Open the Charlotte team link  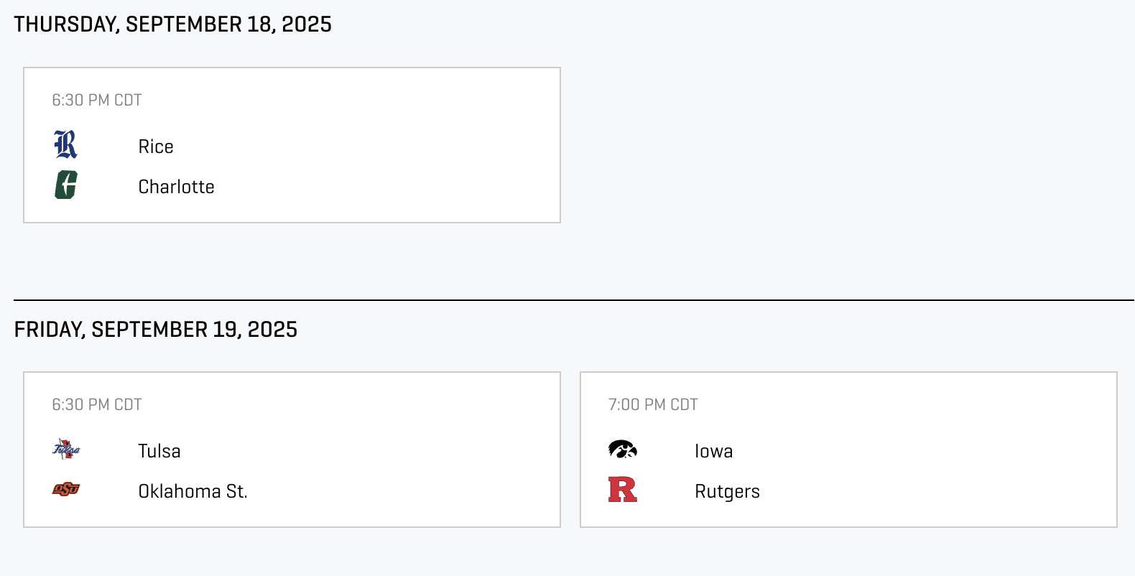[176, 187]
